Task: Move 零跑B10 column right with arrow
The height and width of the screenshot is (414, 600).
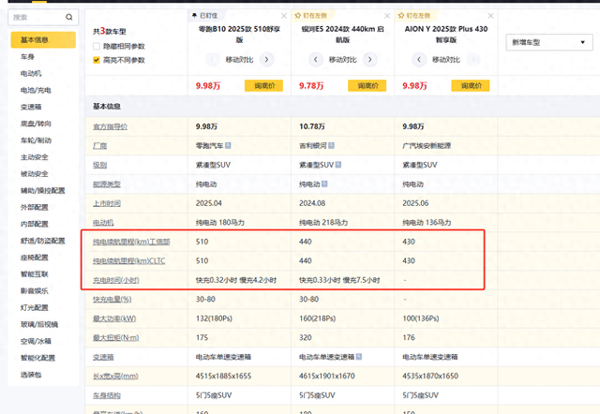Action: click(266, 60)
